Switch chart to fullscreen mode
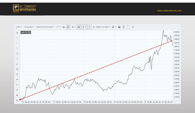Screen dimensions: 195x113 pos(128,27)
